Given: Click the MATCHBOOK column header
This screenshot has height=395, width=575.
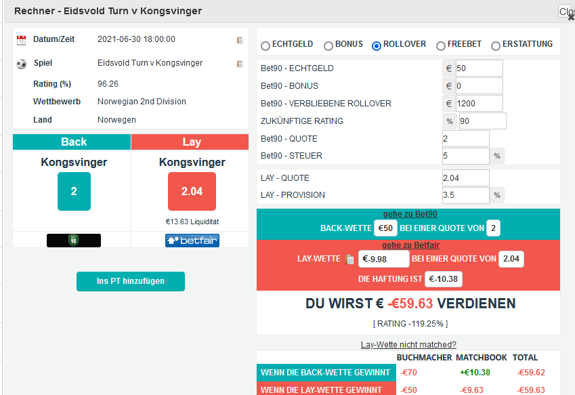Looking at the screenshot, I should [482, 358].
